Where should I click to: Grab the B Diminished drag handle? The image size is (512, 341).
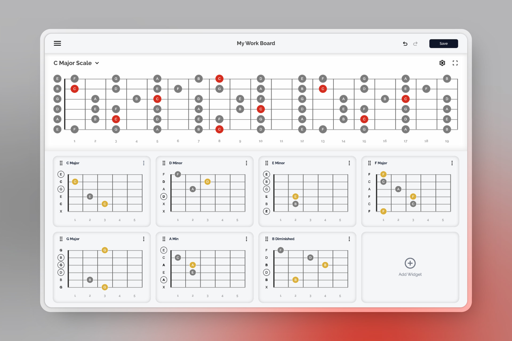[267, 239]
